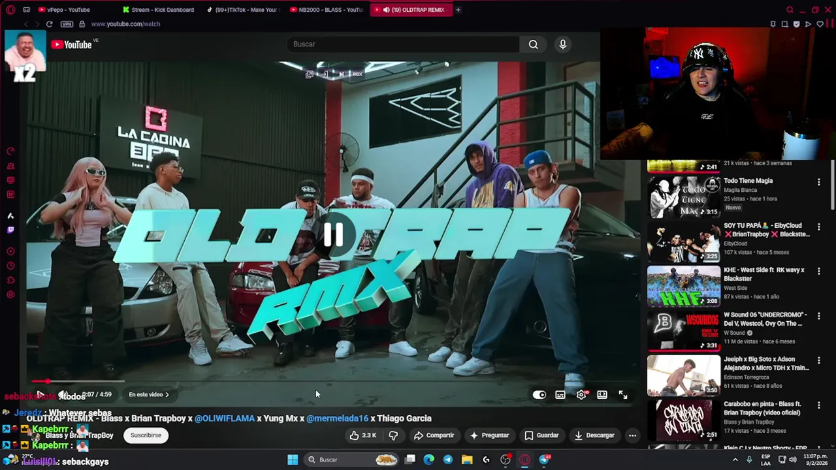The image size is (836, 470).
Task: Go forward with the browser arrow
Action: [x=37, y=24]
